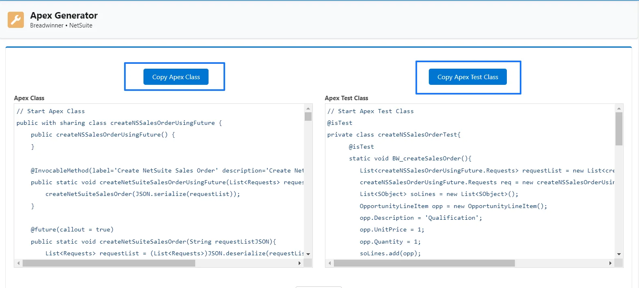Click the "opp.Description = 'Qualification';" line
Screen dimensions: 639x288
pos(421,218)
